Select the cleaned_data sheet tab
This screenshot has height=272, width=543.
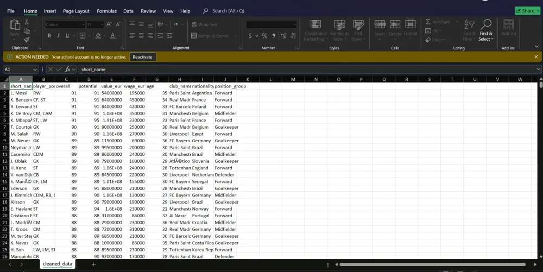58,264
